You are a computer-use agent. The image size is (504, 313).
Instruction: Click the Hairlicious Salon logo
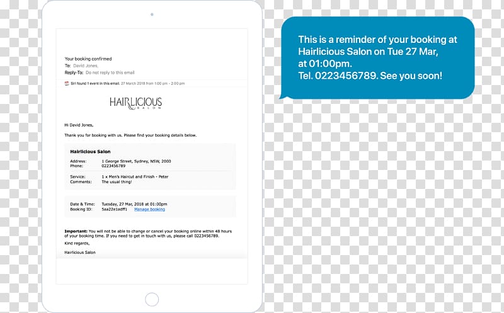[135, 103]
